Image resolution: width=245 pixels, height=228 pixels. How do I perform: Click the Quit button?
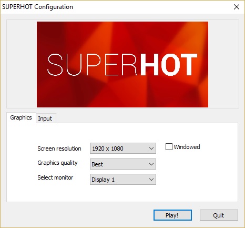pyautogui.click(x=219, y=215)
